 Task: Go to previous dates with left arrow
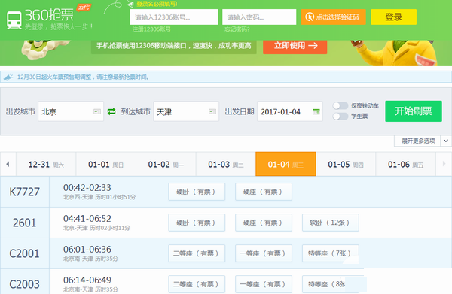(8, 164)
